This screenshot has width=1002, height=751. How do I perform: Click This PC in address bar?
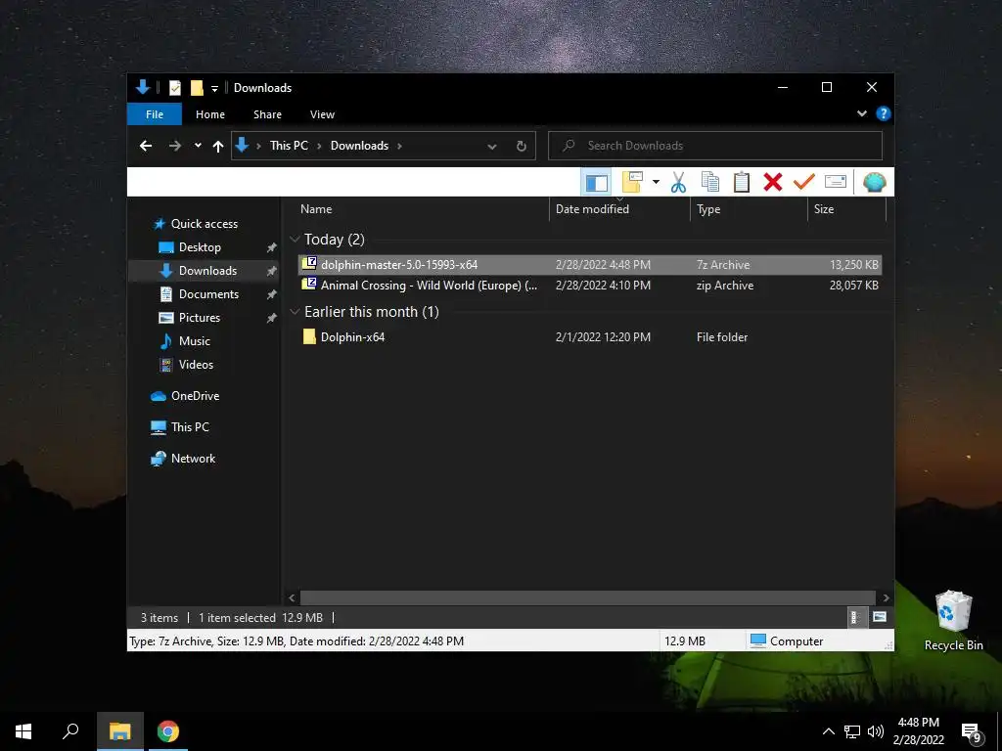coord(289,146)
